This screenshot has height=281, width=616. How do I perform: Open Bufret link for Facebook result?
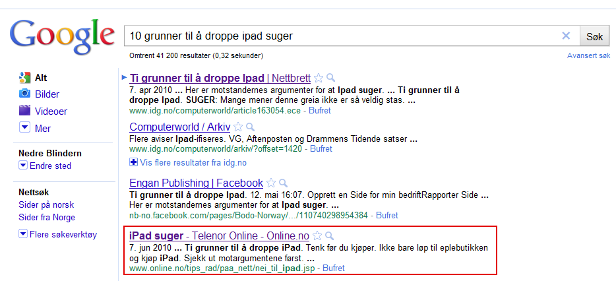[387, 216]
